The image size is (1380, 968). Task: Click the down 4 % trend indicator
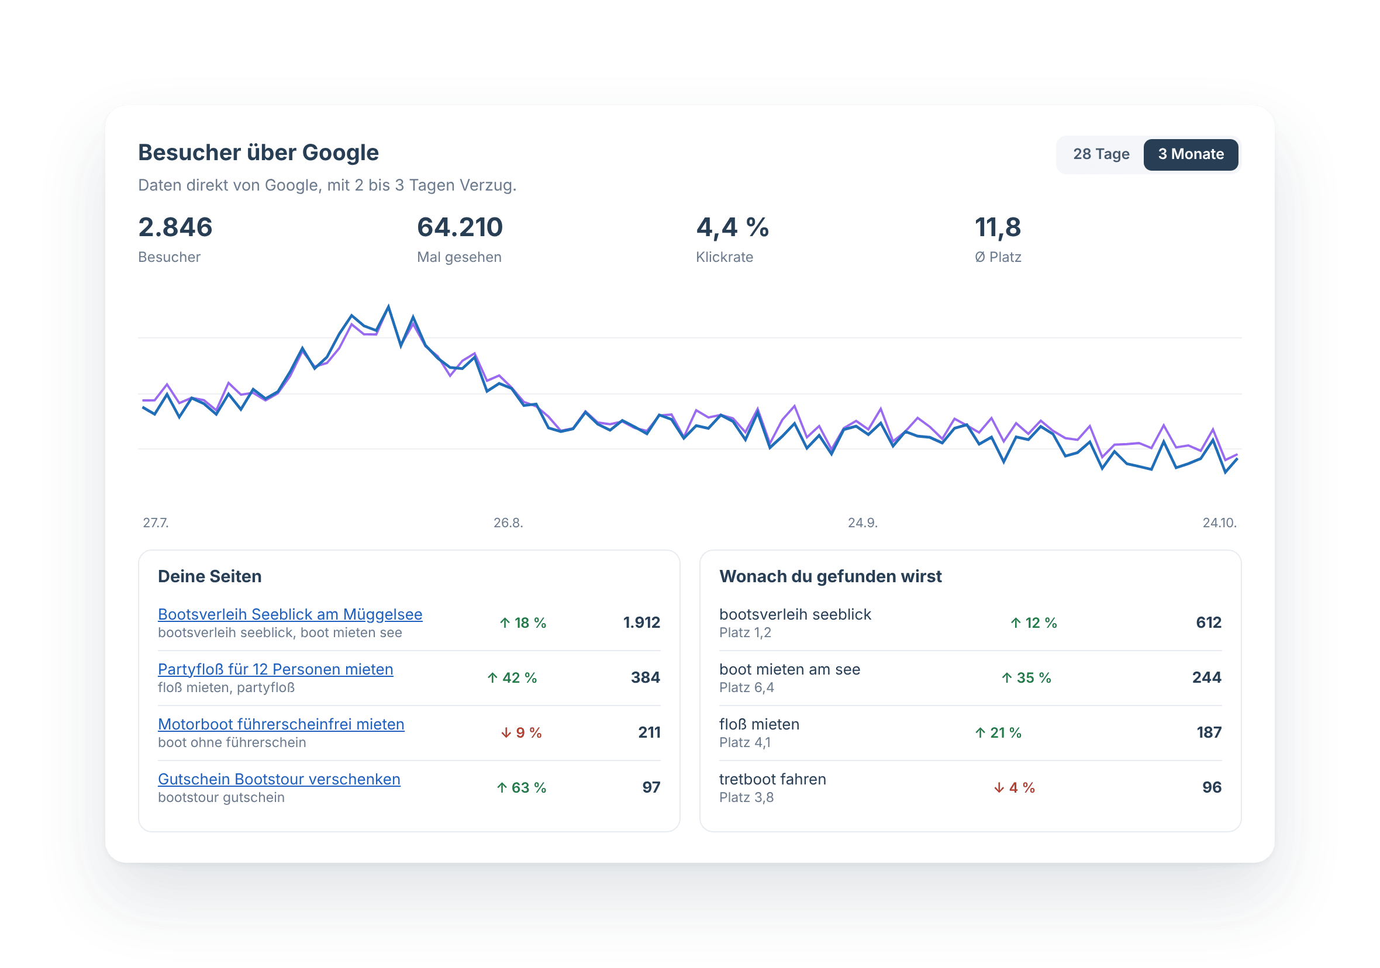tap(1014, 787)
